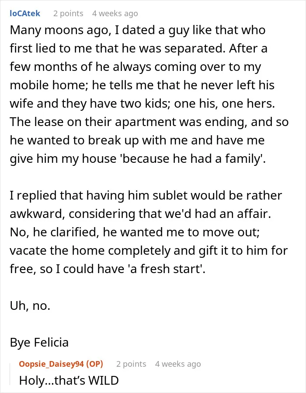
Task: Click the quoted phrase 'a fresh start'
Action: (165, 269)
